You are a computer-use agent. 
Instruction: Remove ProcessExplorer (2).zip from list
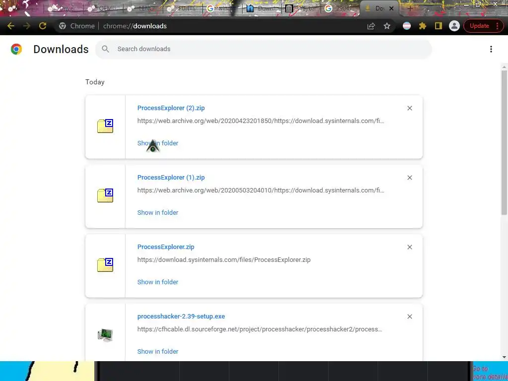tap(409, 108)
